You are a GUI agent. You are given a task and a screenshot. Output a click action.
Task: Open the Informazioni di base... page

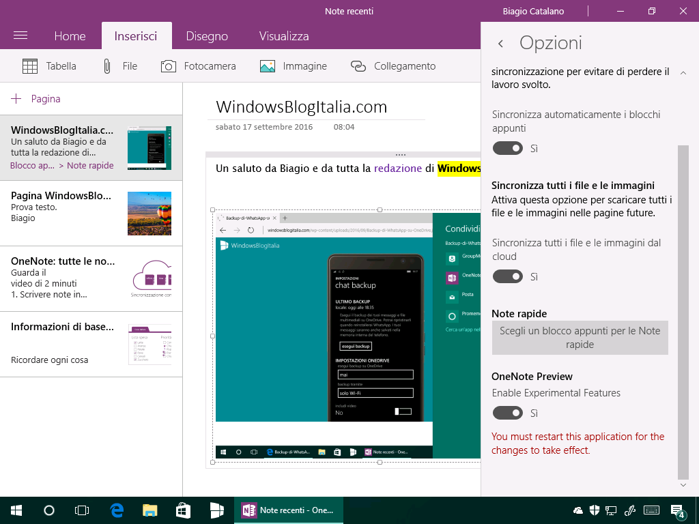(x=91, y=345)
